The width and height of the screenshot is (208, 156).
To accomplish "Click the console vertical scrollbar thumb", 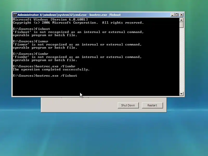I will coord(181,25).
